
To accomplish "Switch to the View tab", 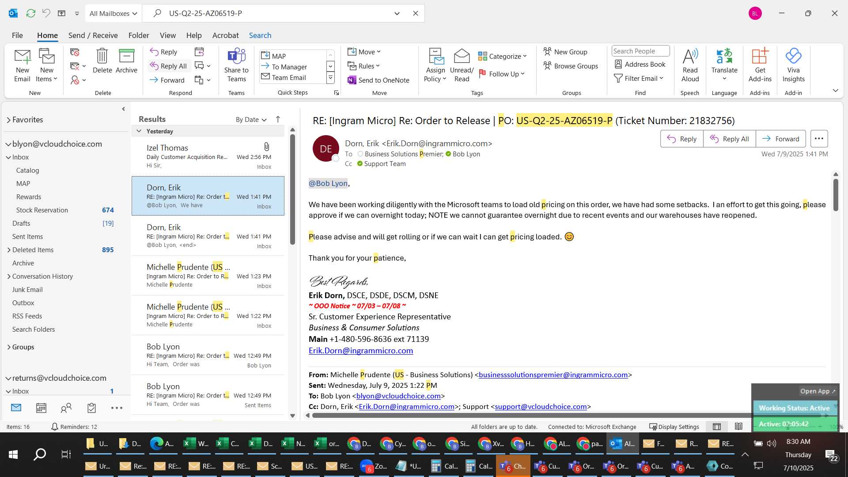I will [x=168, y=35].
